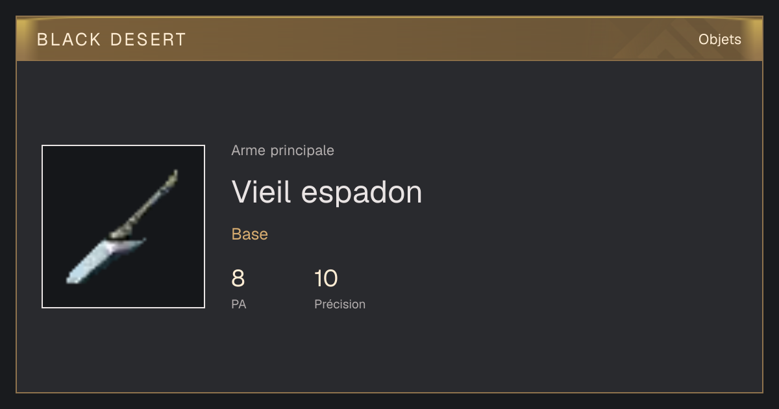Click empty card area right of item name
The width and height of the screenshot is (779, 409).
pyautogui.click(x=584, y=192)
